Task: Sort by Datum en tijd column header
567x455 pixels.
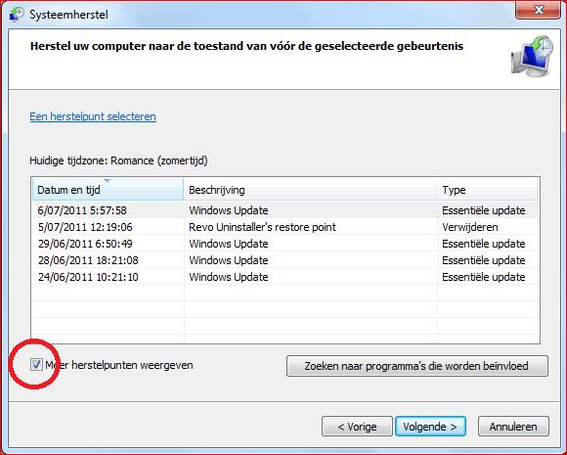Action: click(x=108, y=189)
